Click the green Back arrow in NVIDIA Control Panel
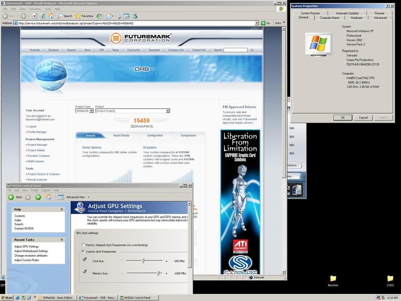This screenshot has width=401, height=301. pyautogui.click(x=11, y=197)
